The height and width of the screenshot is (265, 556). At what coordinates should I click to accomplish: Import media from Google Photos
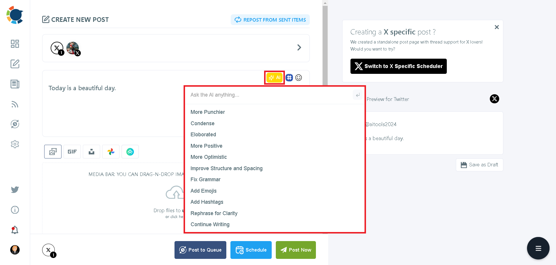click(x=111, y=151)
